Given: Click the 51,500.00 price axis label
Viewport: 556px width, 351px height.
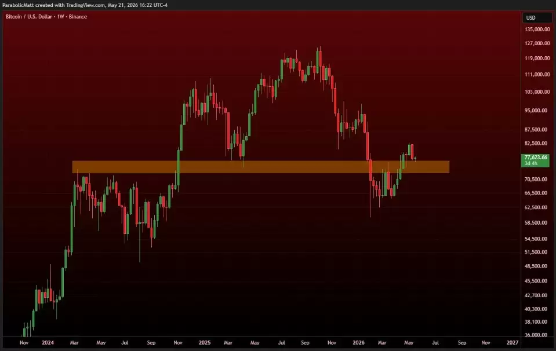Looking at the screenshot, I should pos(536,252).
